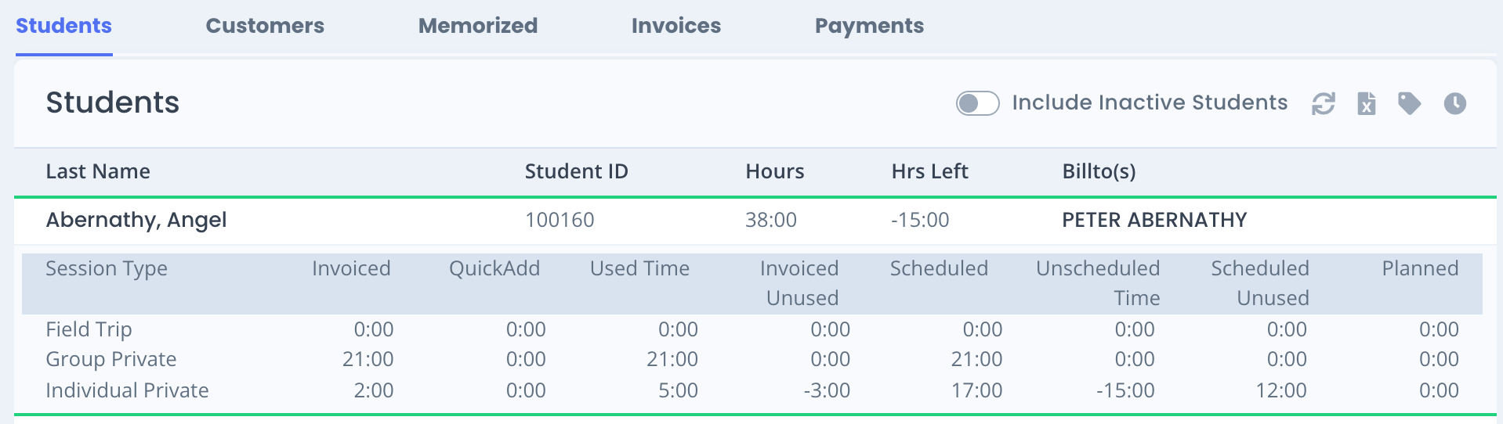The width and height of the screenshot is (1503, 424).
Task: Sort by Hrs Left column header
Action: point(930,171)
